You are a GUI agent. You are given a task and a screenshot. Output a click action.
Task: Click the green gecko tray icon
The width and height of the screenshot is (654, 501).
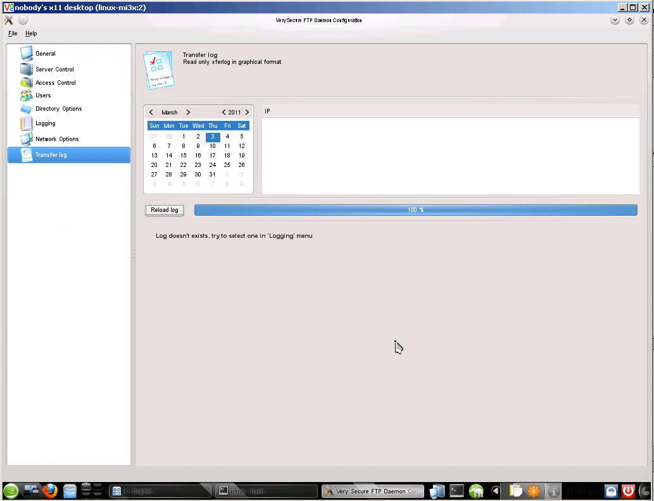pos(476,491)
